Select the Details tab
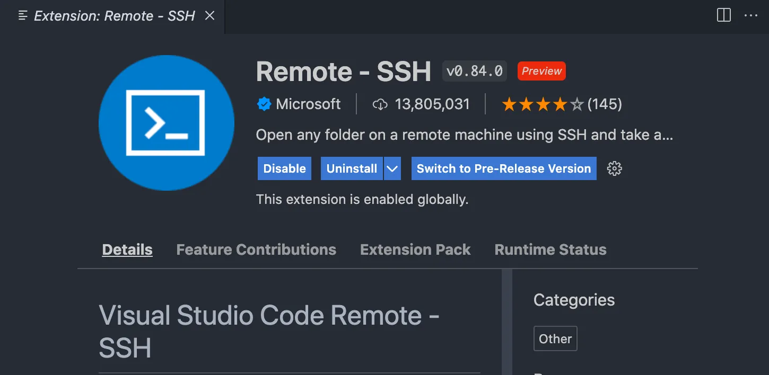 [x=127, y=249]
